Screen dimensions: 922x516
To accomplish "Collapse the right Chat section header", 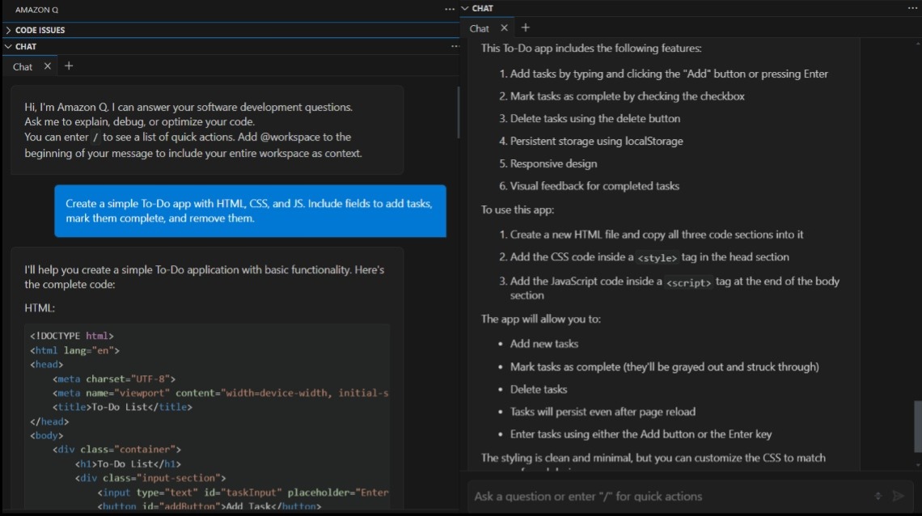I will pyautogui.click(x=464, y=8).
